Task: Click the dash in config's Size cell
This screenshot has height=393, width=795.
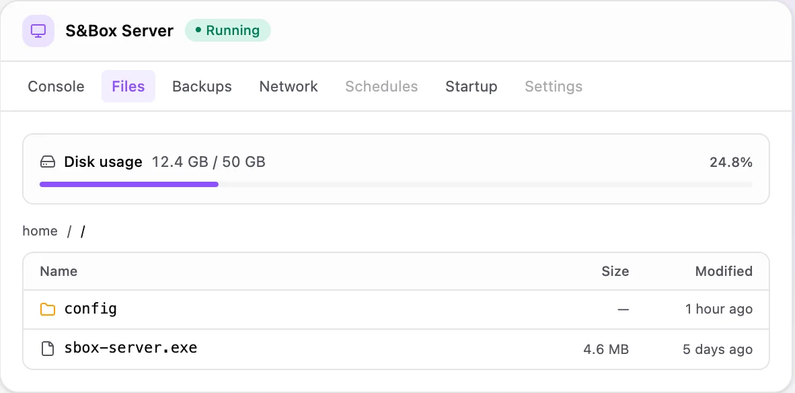Action: coord(623,310)
